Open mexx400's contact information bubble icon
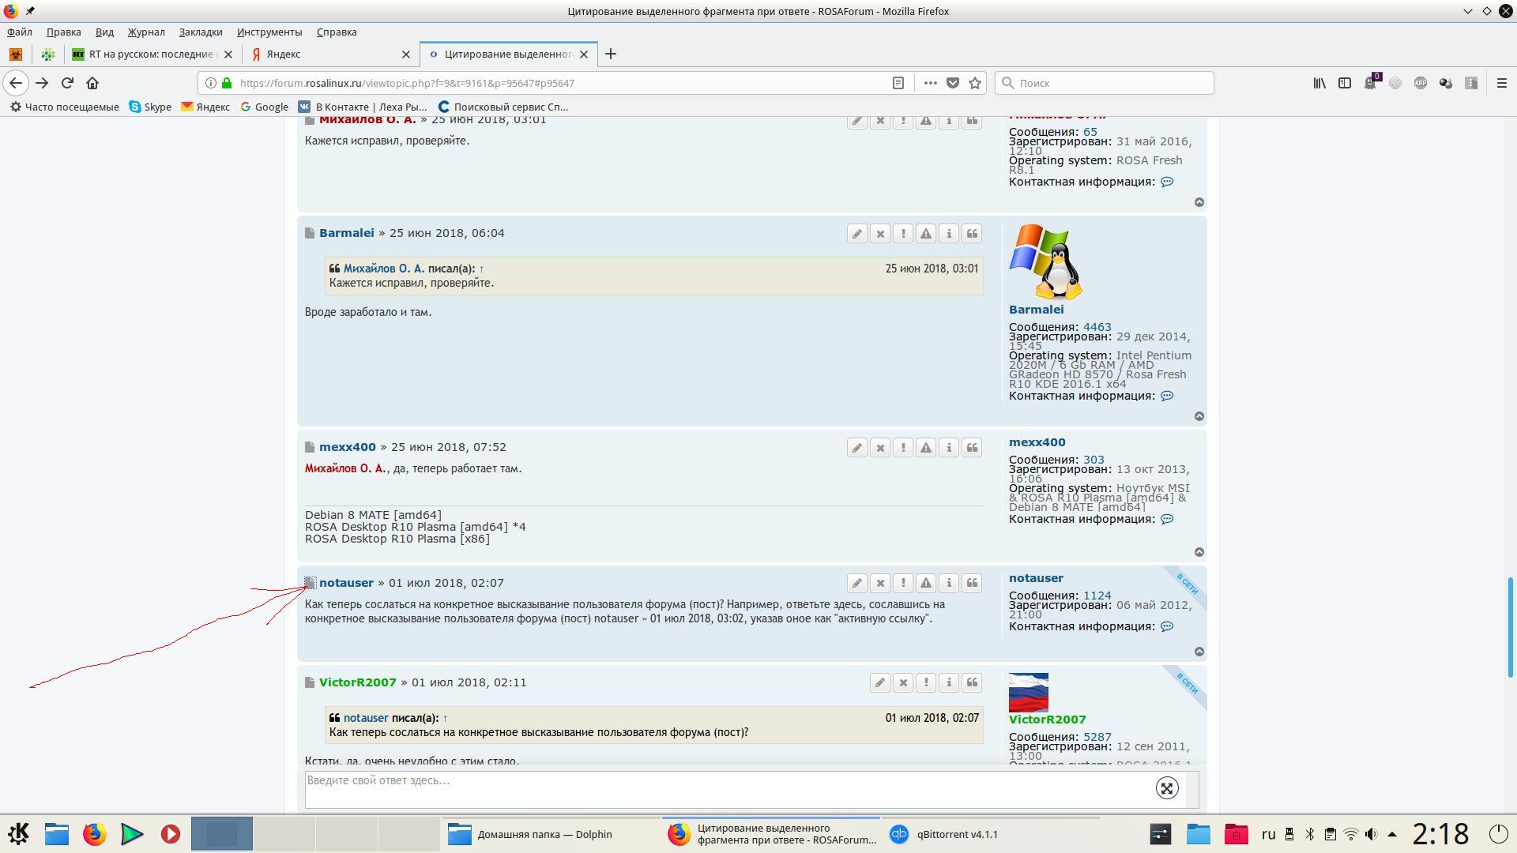Screen dimensions: 1517x853 click(1167, 520)
